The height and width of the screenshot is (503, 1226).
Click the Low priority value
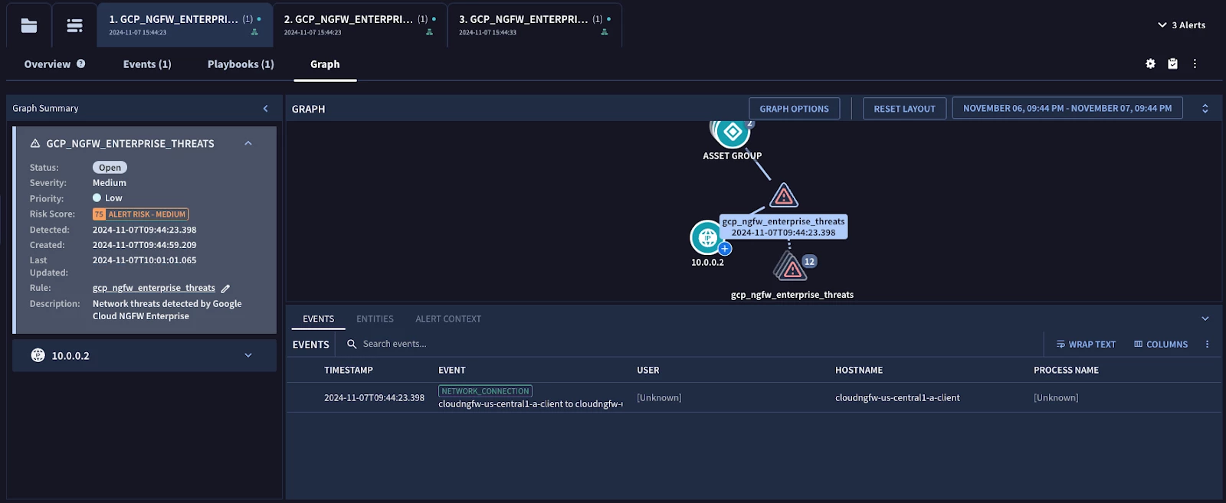point(113,198)
